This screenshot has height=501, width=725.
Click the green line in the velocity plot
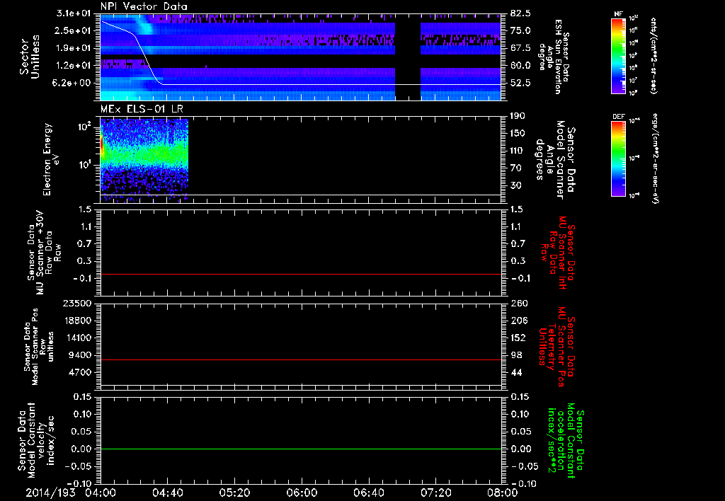[301, 449]
